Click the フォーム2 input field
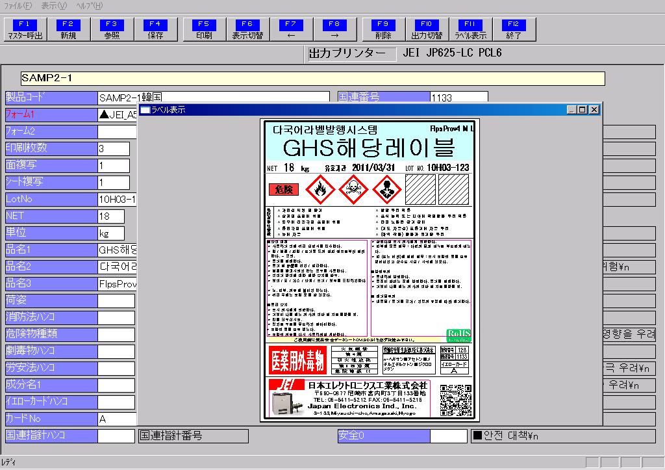Screen dimensions: 665x470 117,131
